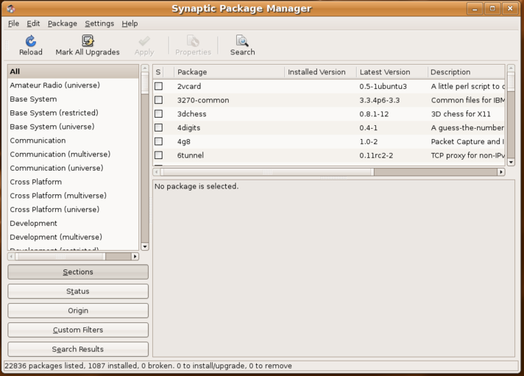
Task: Toggle status checkbox for 6tunnel
Action: coord(159,155)
